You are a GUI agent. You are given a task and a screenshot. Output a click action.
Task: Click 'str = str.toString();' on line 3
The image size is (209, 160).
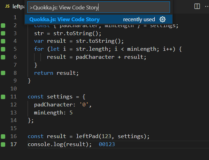pyautogui.click(x=68, y=33)
